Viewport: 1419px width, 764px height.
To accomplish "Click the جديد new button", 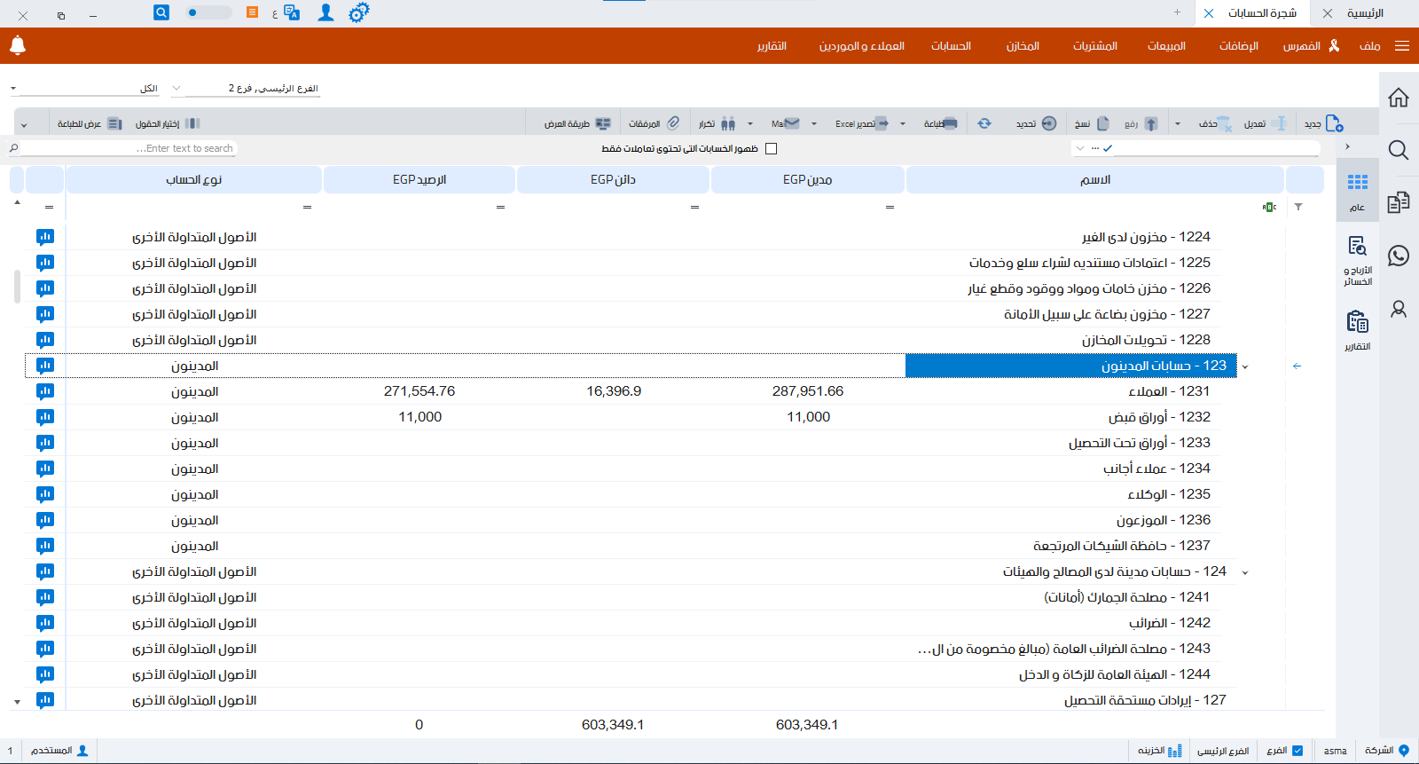I will coord(1323,124).
